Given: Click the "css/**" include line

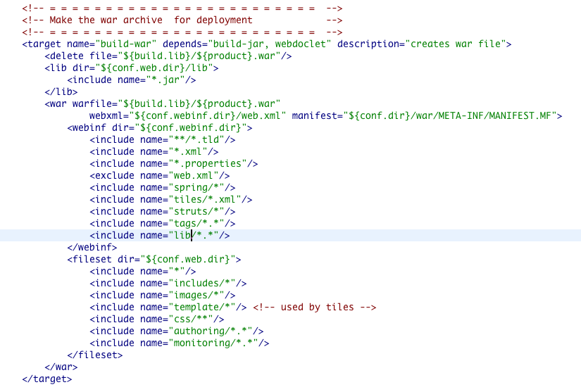Looking at the screenshot, I should pos(156,319).
